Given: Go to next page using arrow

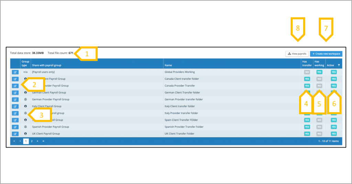Looking at the screenshot, I should 37,141.
